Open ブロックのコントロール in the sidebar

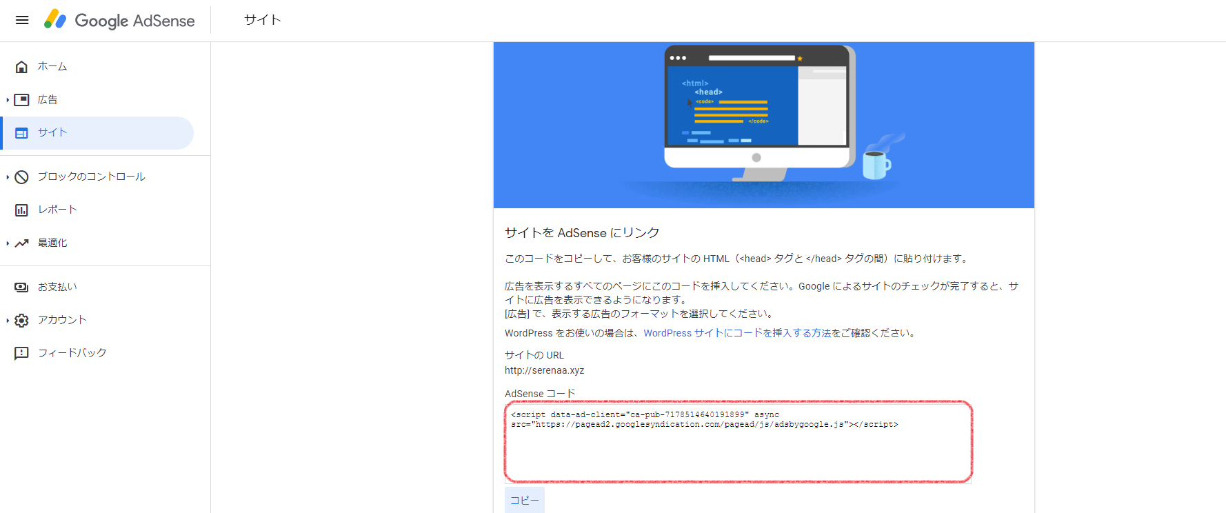coord(98,177)
